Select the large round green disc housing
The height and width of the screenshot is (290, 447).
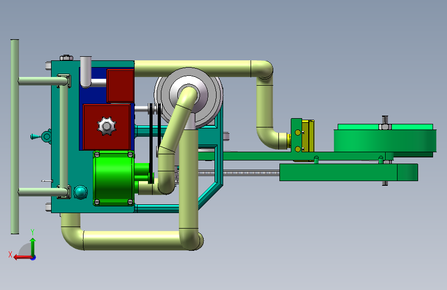385,140
